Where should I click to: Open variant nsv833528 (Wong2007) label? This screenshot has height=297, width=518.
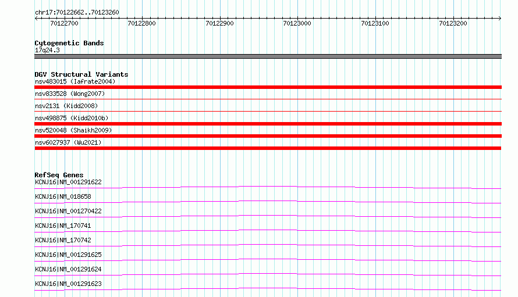(x=70, y=94)
